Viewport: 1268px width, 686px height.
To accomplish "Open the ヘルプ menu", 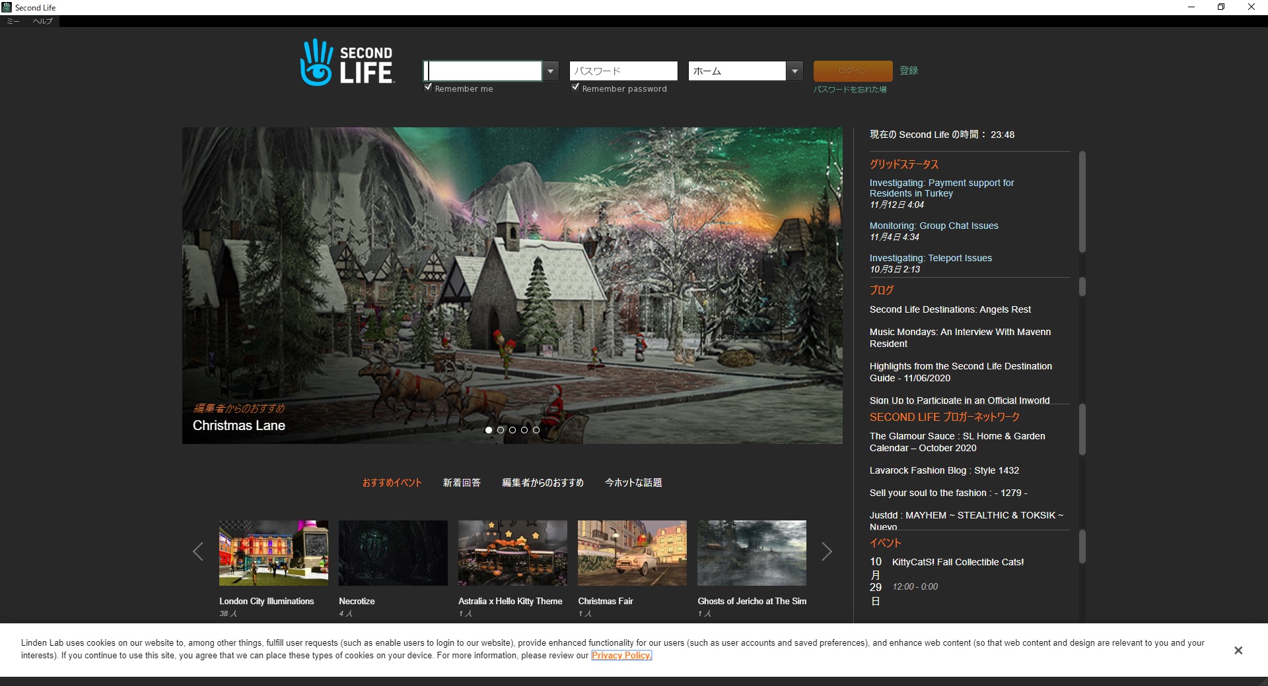I will click(43, 21).
